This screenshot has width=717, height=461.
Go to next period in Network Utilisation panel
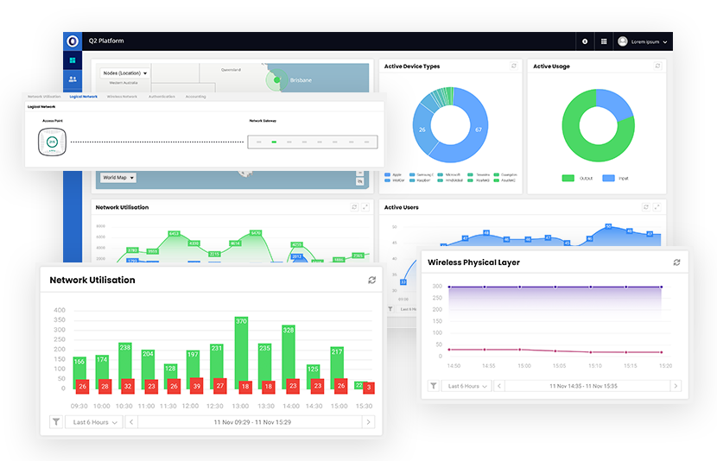click(x=369, y=422)
